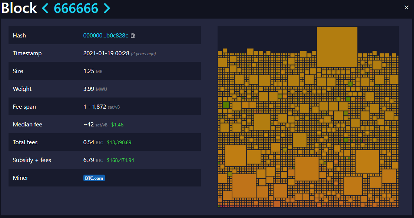Viewport: 414px width, 218px height.
Task: Click the timestamp value 2021-01-19 00:28
Action: click(x=106, y=53)
